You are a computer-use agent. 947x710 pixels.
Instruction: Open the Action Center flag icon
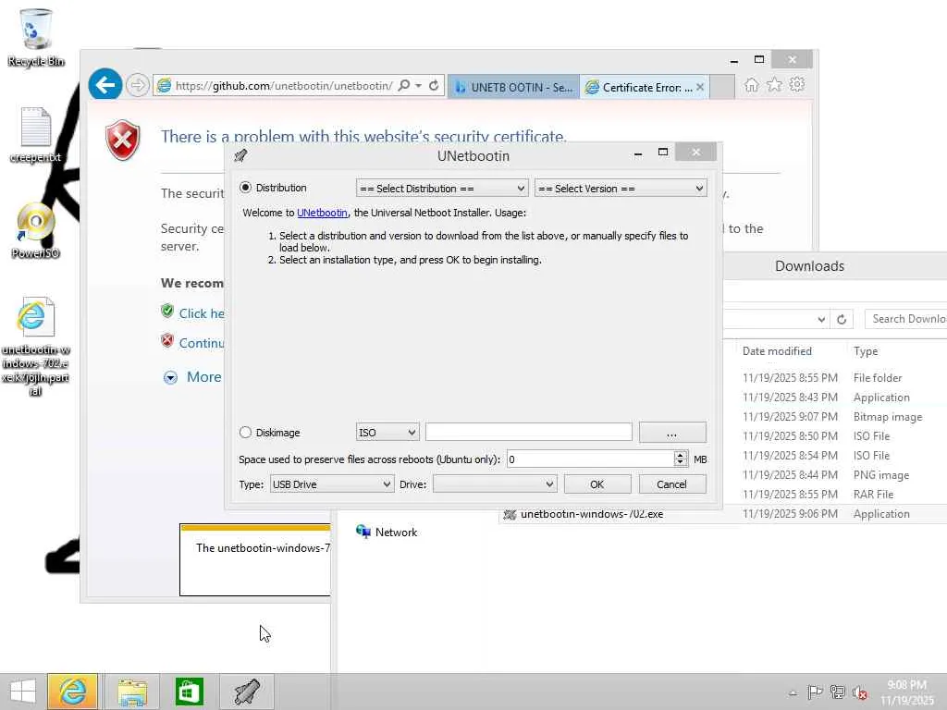click(x=815, y=692)
